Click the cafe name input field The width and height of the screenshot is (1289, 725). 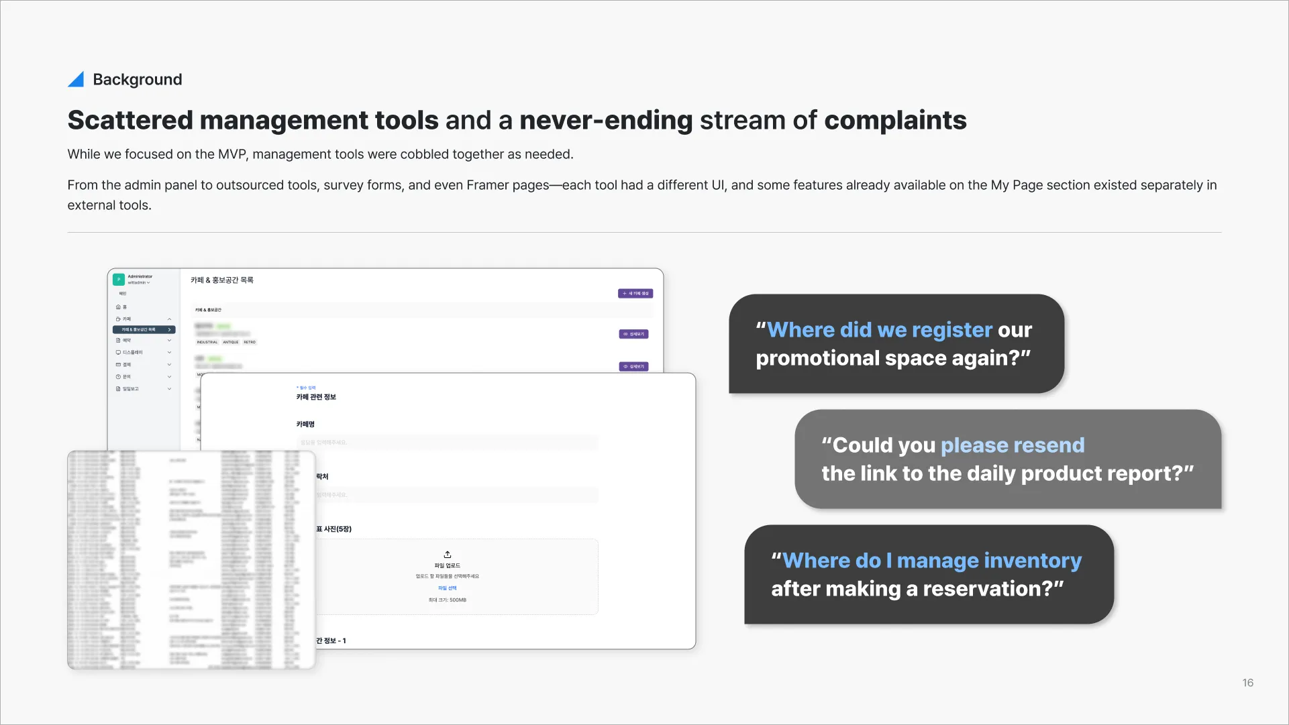point(447,443)
